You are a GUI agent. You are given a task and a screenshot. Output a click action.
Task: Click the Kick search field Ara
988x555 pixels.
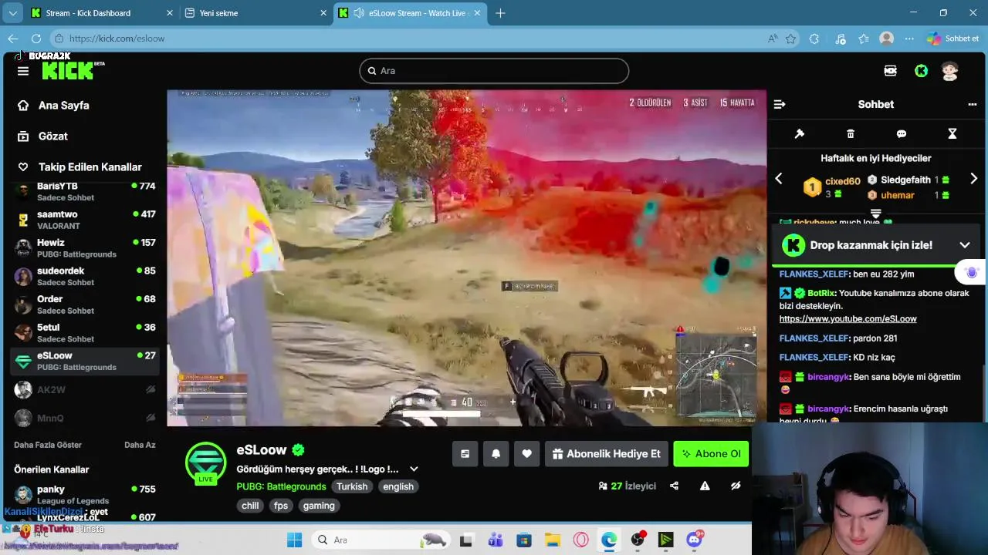coord(494,71)
